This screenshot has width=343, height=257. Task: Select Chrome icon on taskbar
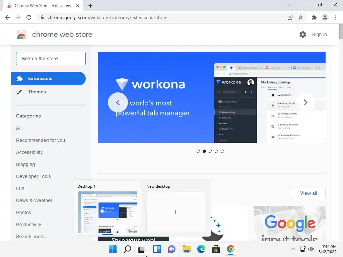pyautogui.click(x=230, y=249)
